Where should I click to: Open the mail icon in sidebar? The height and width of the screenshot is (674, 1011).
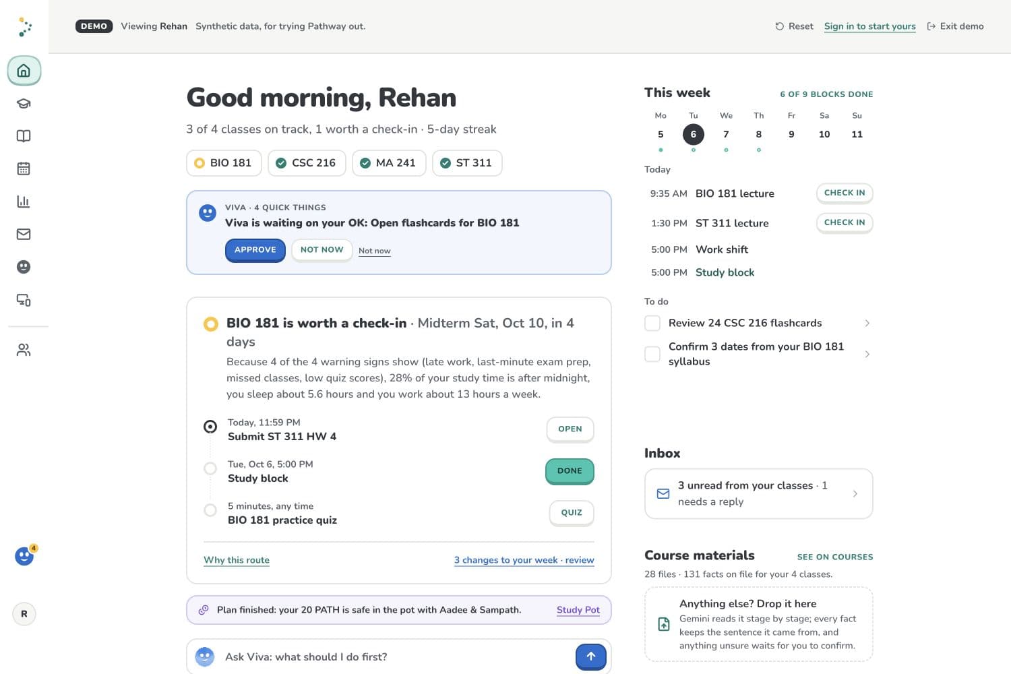coord(24,234)
